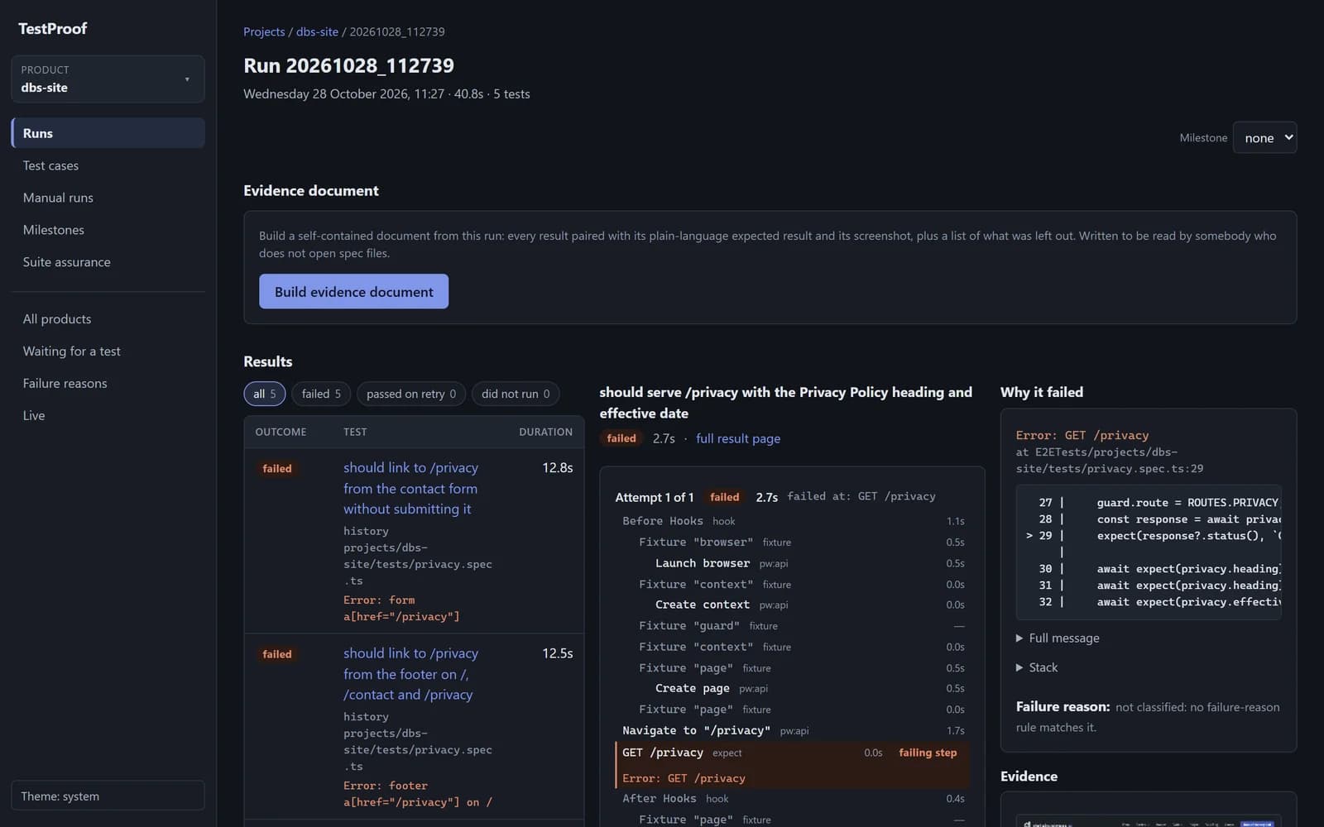This screenshot has width=1324, height=827.
Task: Click Build evidence document button
Action: [353, 292]
